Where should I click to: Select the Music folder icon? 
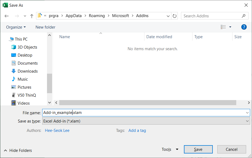pos(14,79)
